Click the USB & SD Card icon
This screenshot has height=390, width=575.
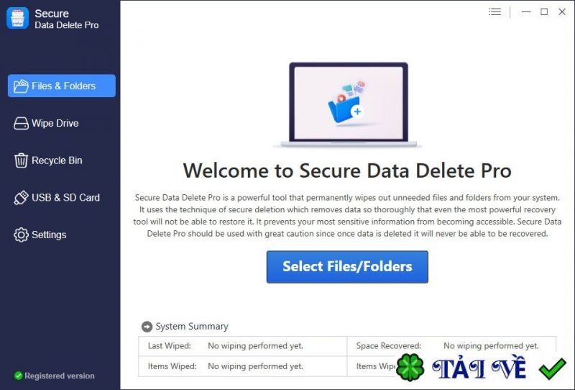point(21,198)
